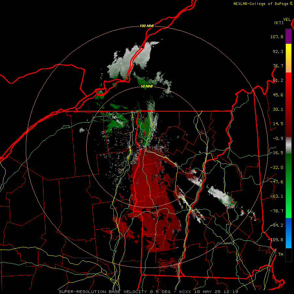
Task: Select the -16.5 scale value
Action: (277, 153)
